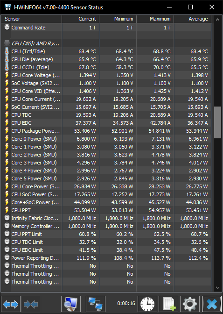
Task: Select the Infinity Fabric Clock row
Action: pos(106,218)
